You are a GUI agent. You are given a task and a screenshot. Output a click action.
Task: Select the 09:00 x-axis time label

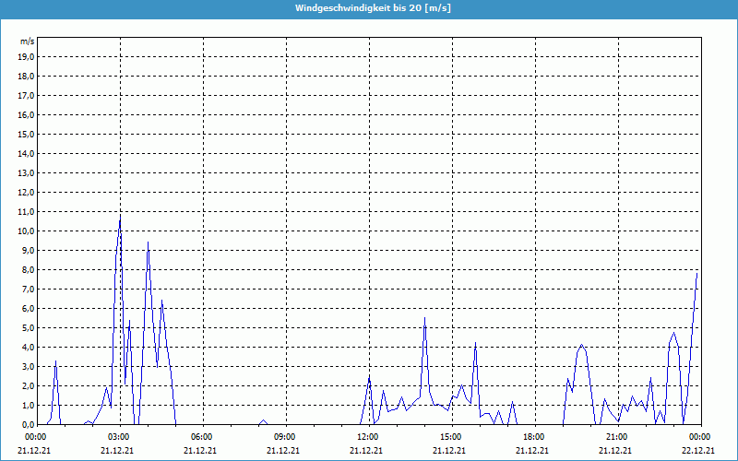pyautogui.click(x=284, y=436)
